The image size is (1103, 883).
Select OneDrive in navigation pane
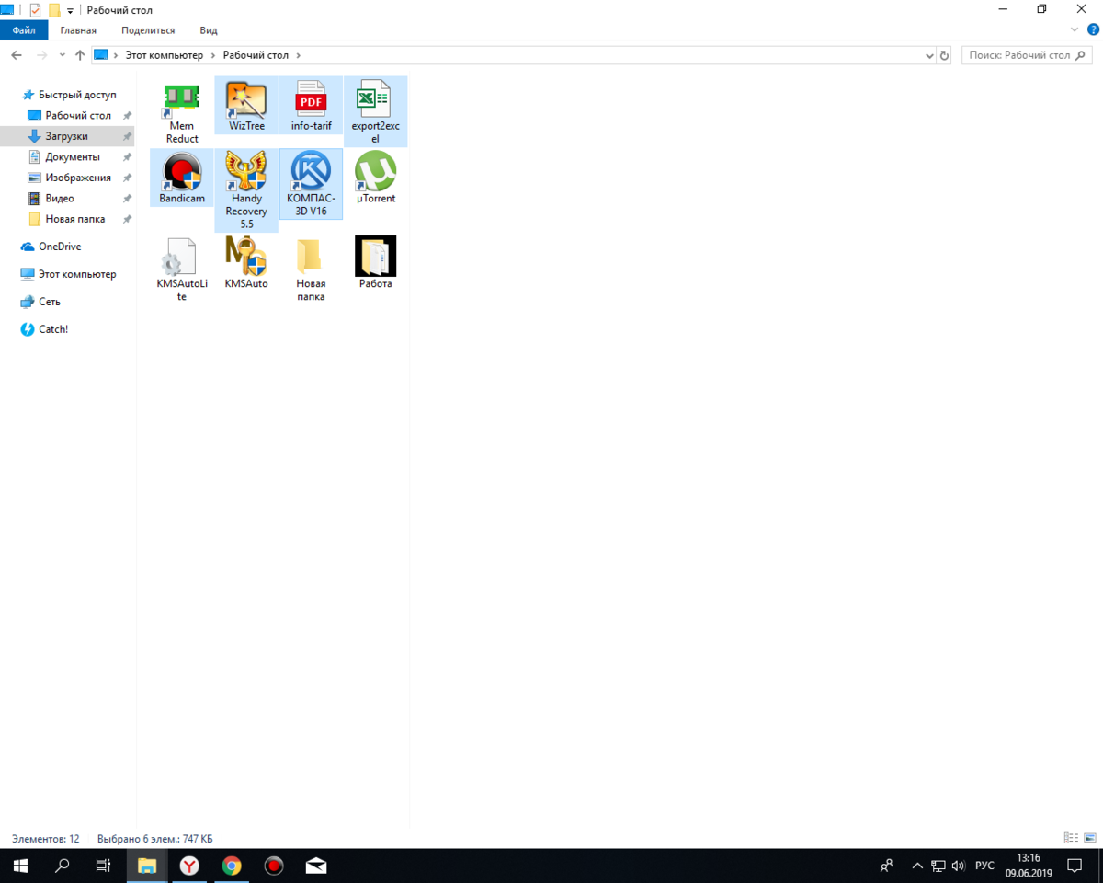pyautogui.click(x=59, y=247)
